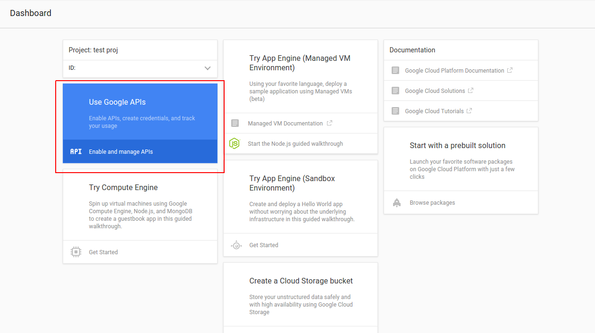The image size is (595, 333).
Task: Open Google Cloud Platform Documentation link
Action: [454, 70]
